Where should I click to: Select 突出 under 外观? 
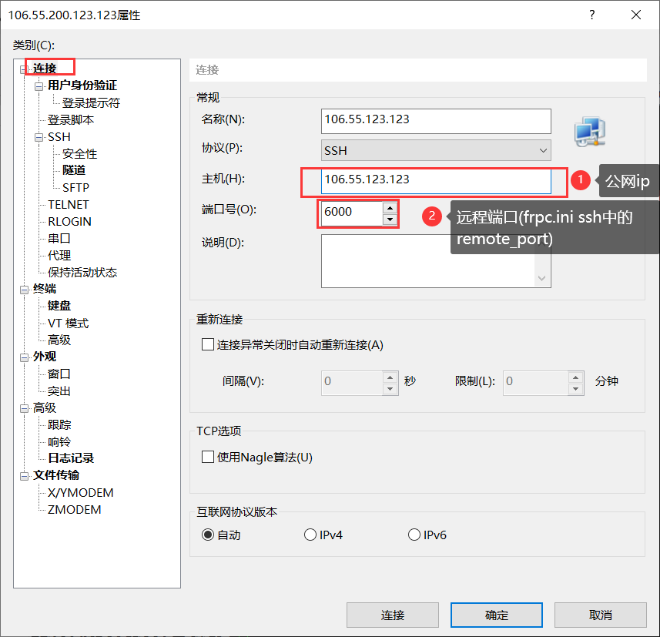click(x=59, y=391)
